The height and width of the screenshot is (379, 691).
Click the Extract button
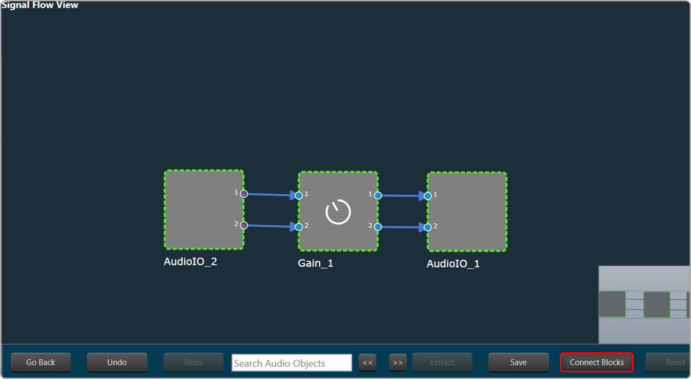442,362
